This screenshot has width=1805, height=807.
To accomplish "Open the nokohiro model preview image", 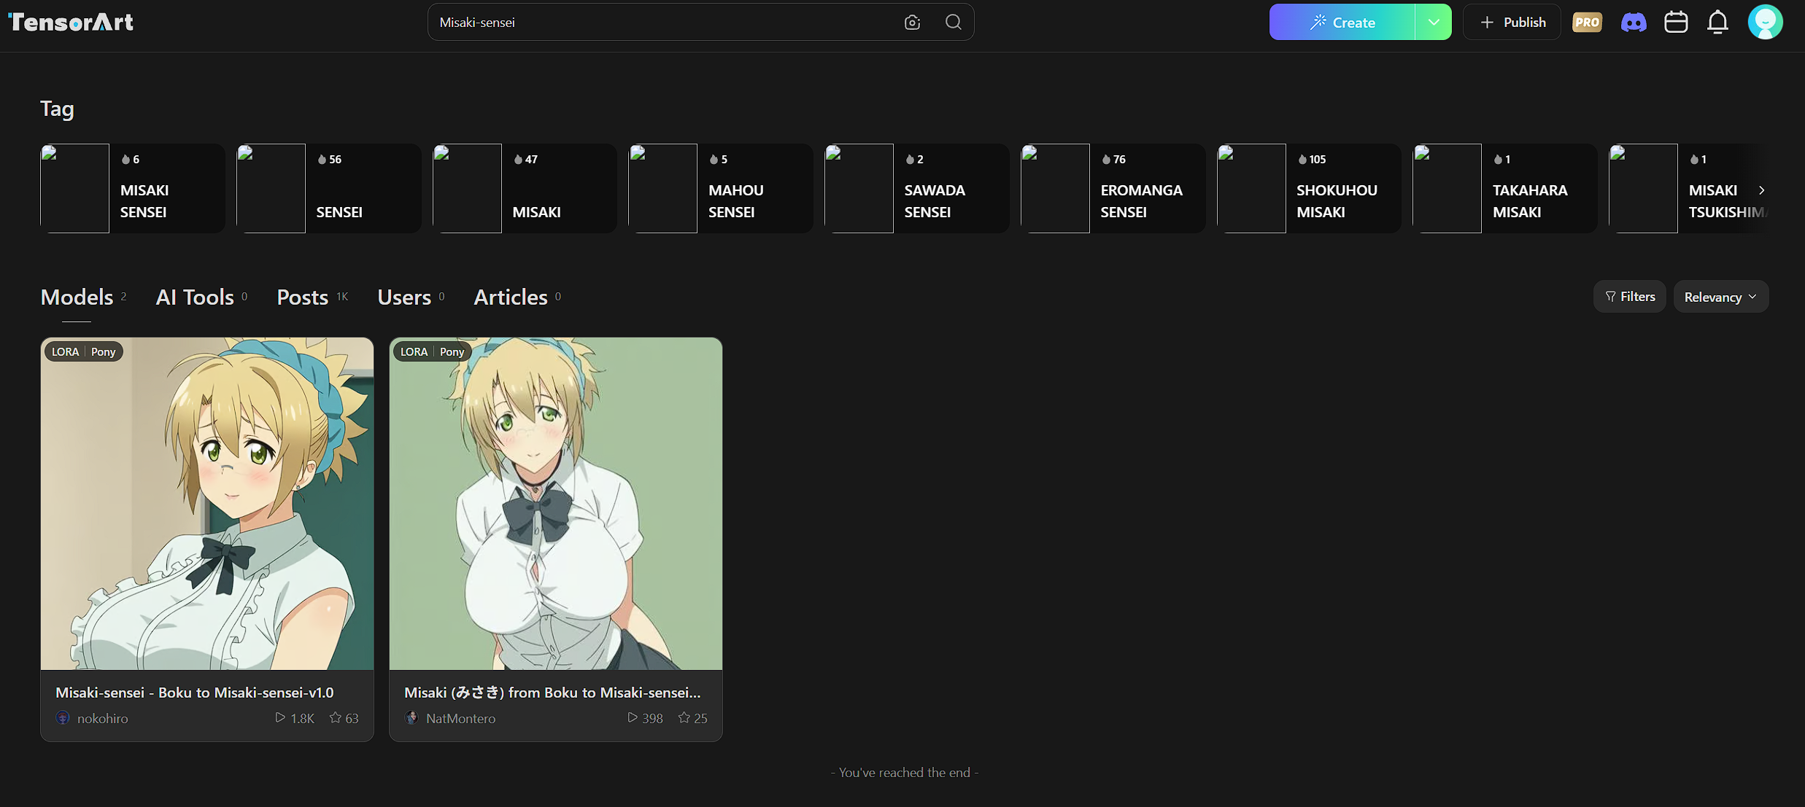I will (207, 504).
